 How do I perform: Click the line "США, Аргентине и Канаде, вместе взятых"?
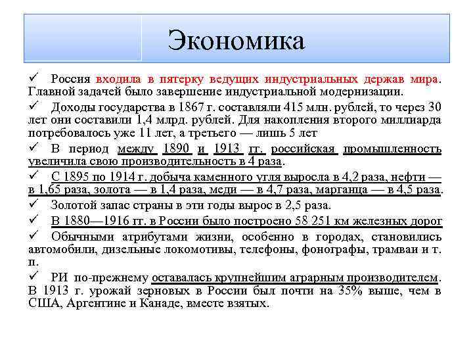click(148, 303)
